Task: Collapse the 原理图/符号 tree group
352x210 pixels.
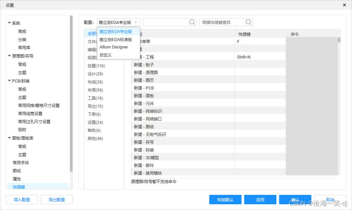Action: tap(9, 56)
